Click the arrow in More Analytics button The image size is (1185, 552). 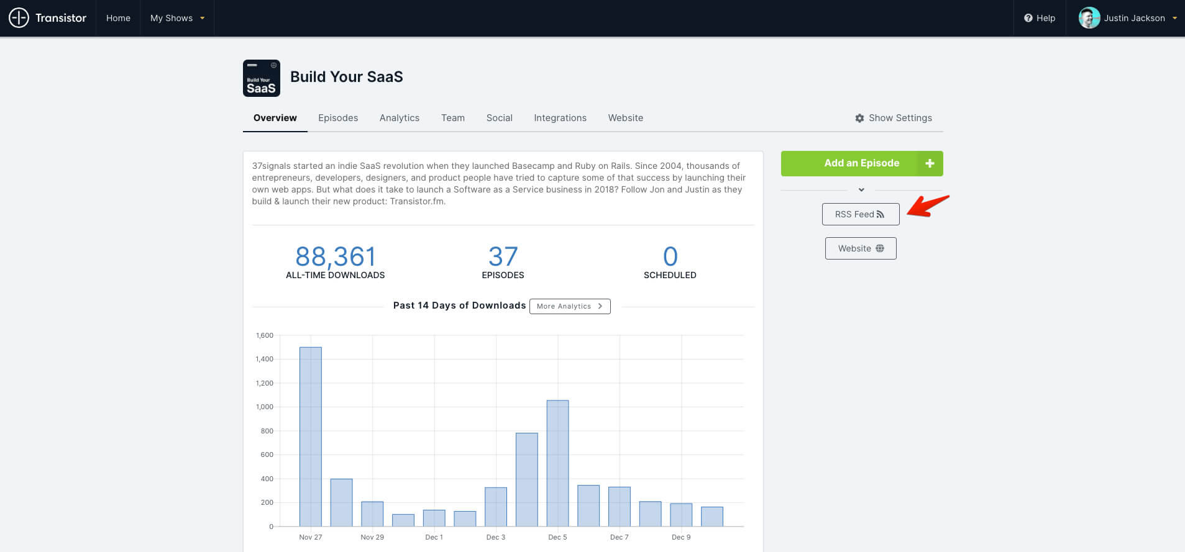(600, 306)
